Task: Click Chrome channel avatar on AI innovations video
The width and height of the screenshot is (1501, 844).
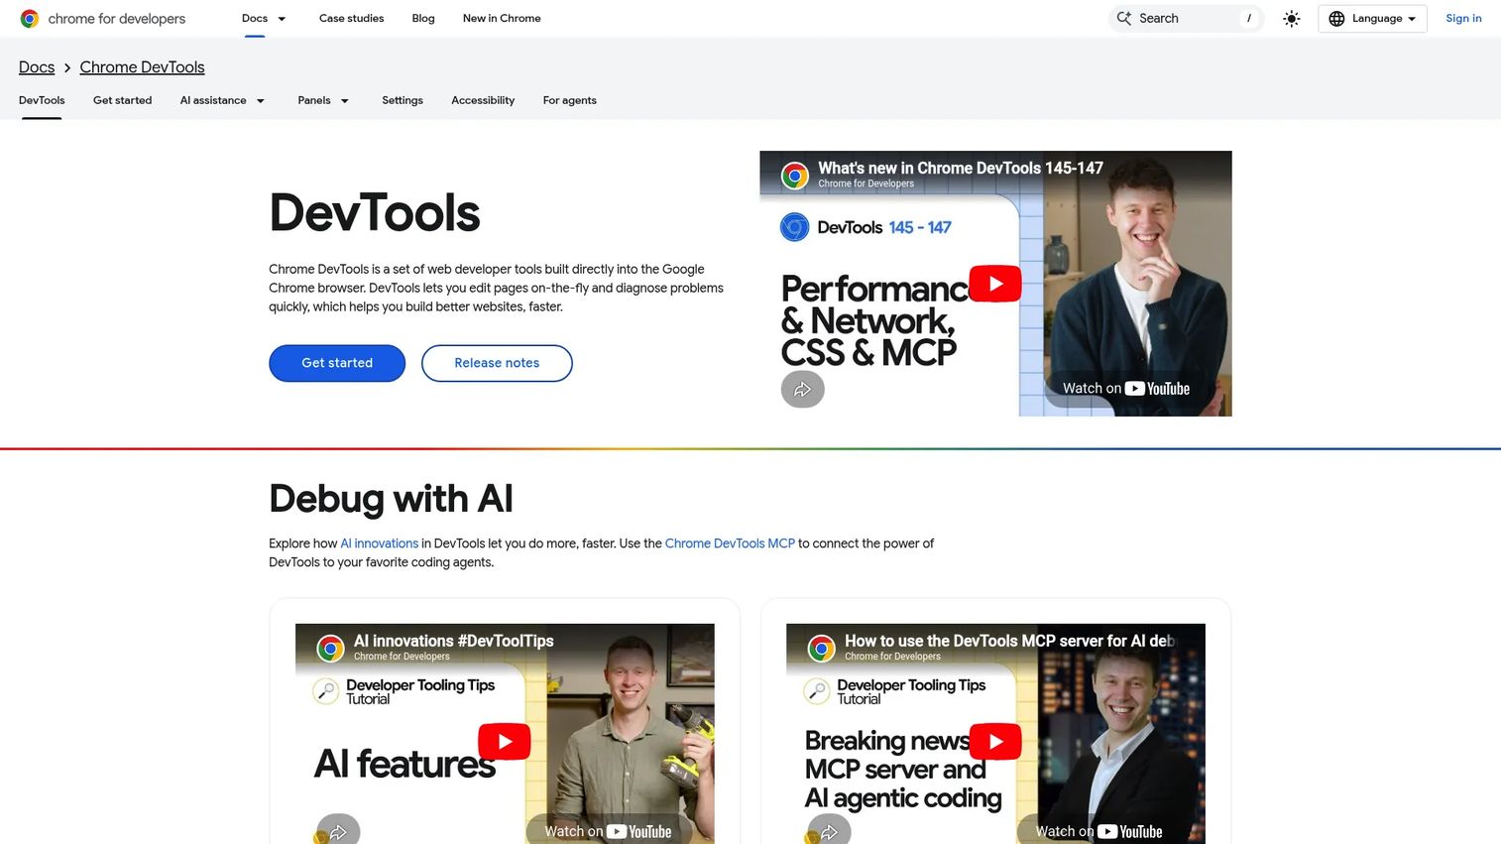Action: (x=330, y=649)
